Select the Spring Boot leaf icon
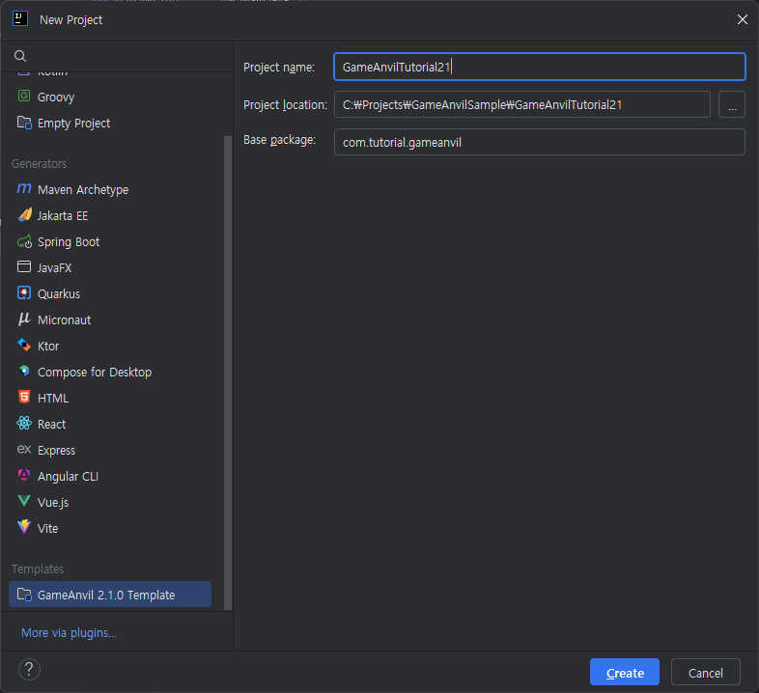This screenshot has height=693, width=759. [24, 242]
